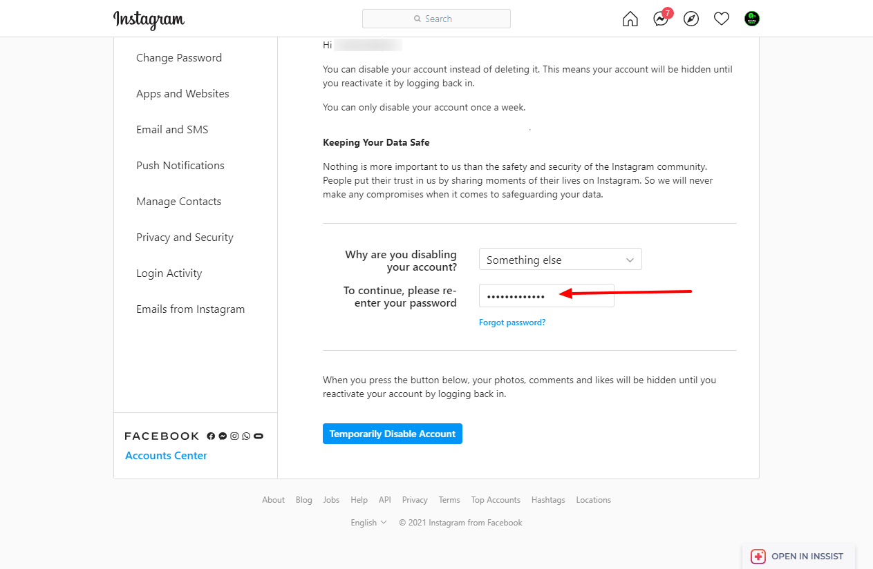Open the Explore compass icon
The image size is (873, 569).
(x=691, y=19)
